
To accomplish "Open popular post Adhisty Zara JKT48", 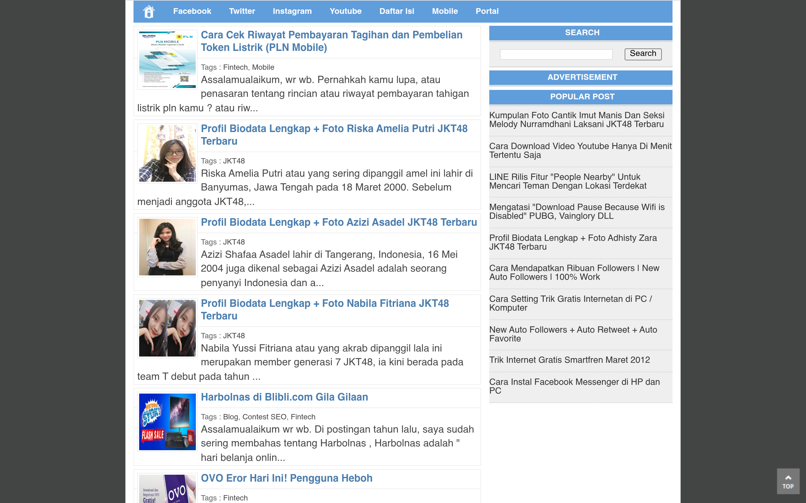I will (573, 242).
